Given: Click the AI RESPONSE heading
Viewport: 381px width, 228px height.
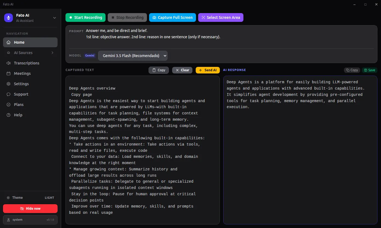Looking at the screenshot, I should 235,70.
